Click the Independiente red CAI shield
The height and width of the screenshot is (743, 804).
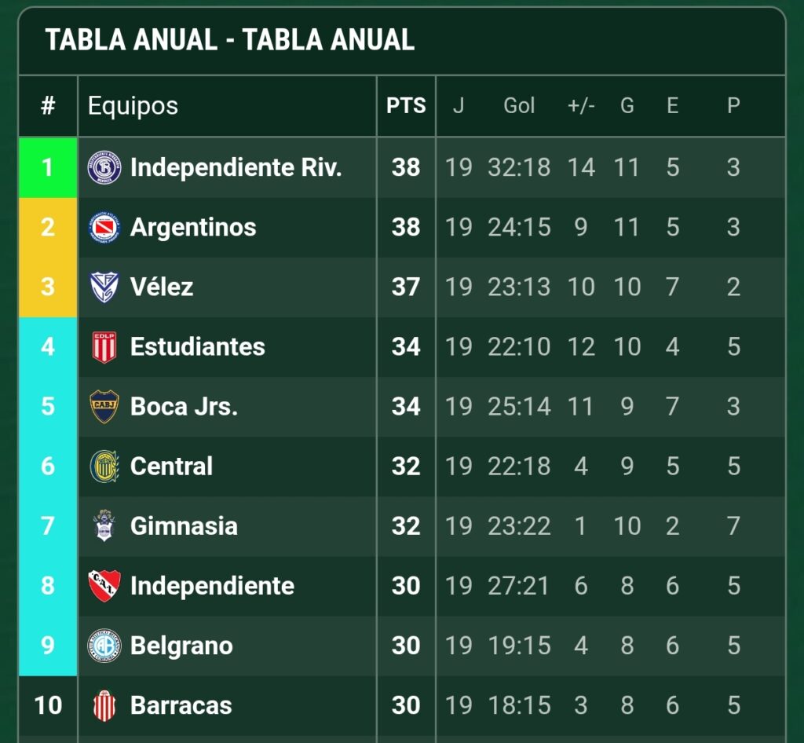(x=104, y=586)
